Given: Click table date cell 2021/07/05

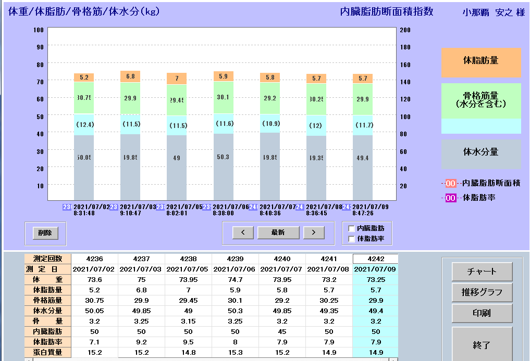Looking at the screenshot, I should (x=188, y=269).
